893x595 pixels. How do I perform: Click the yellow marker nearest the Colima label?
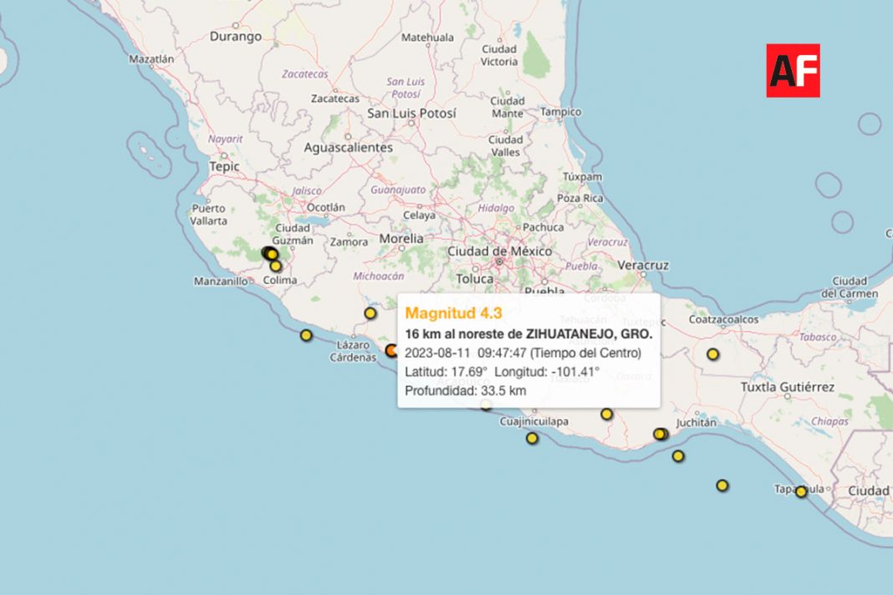point(276,266)
